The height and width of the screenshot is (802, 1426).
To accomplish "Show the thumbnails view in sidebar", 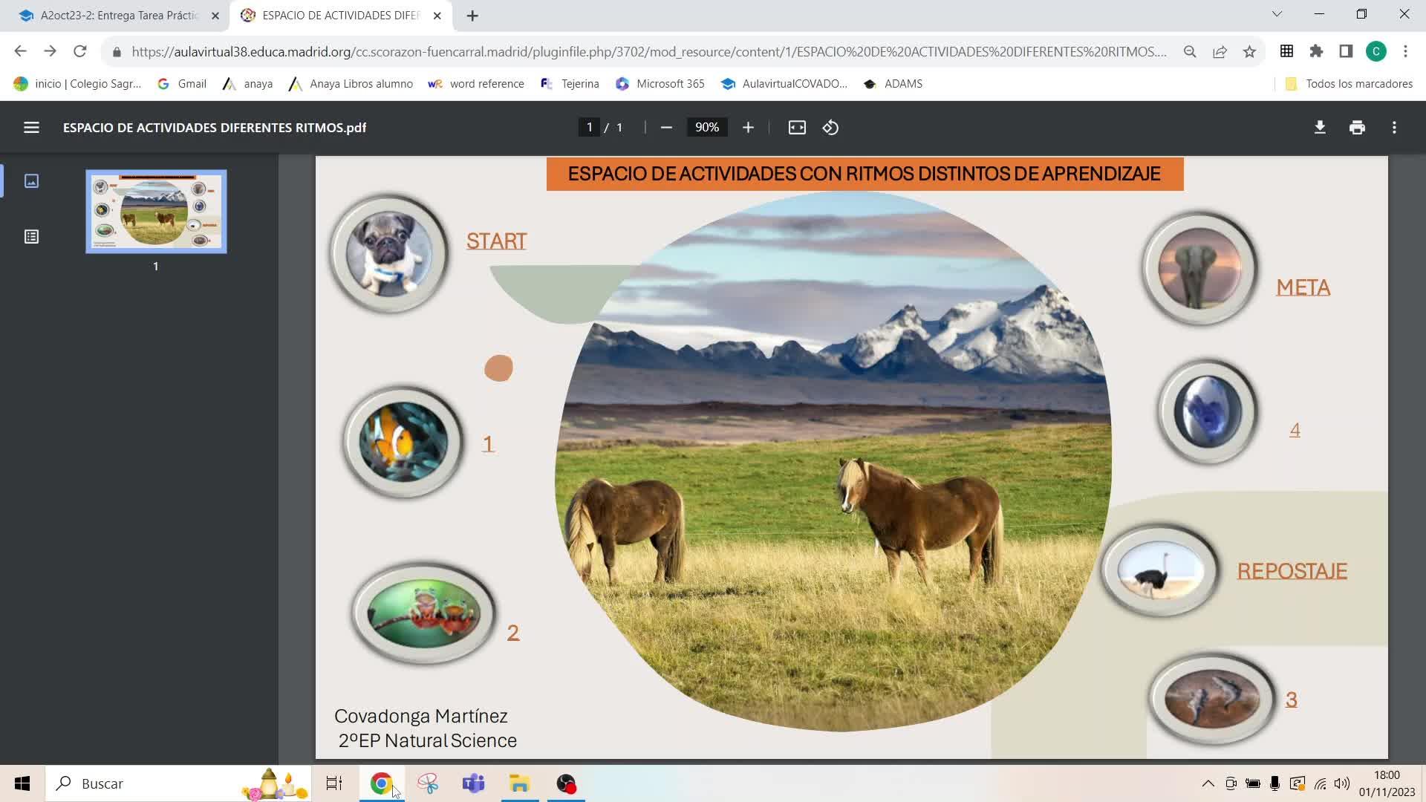I will click(x=31, y=181).
